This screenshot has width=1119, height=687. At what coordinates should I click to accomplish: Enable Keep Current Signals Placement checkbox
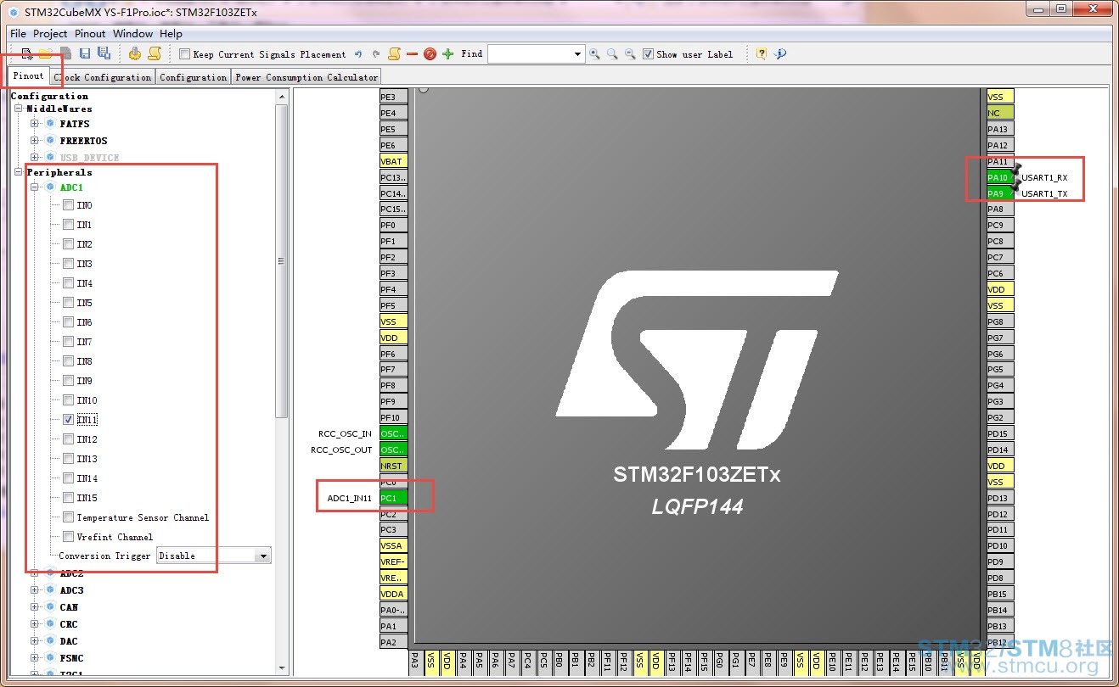(185, 54)
